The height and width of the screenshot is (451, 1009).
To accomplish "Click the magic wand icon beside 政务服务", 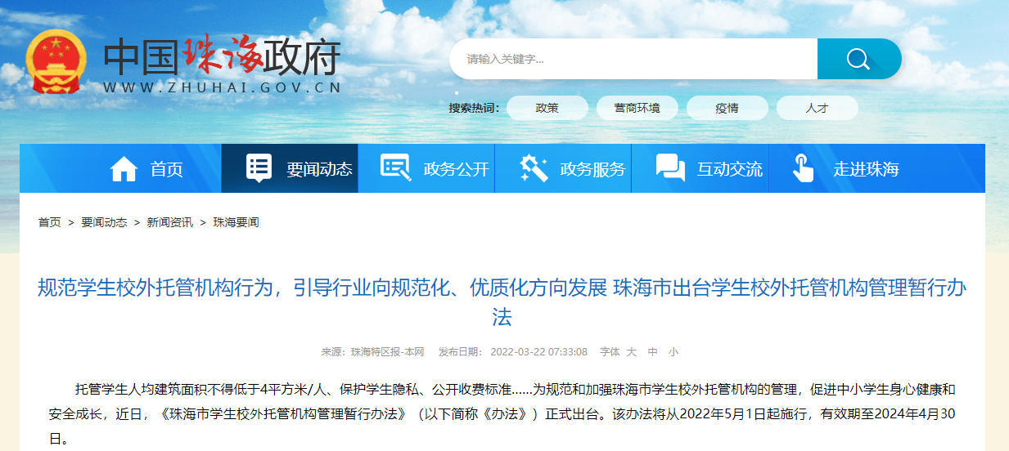I will click(534, 169).
